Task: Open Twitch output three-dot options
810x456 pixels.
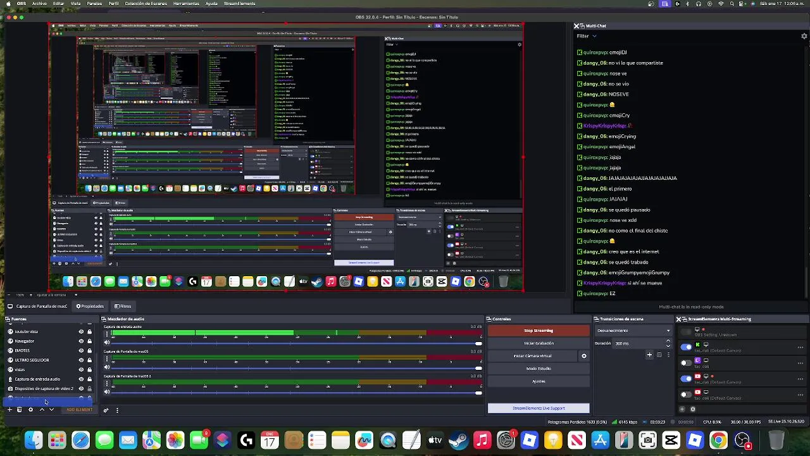Action: [801, 363]
